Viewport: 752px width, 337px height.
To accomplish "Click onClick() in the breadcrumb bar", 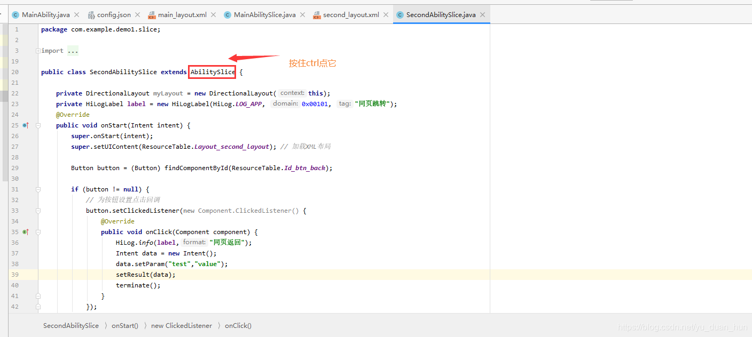I will tap(238, 326).
